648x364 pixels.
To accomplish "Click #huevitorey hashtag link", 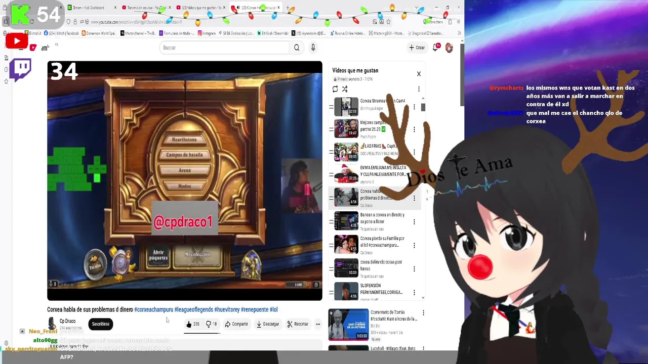I will (x=227, y=309).
